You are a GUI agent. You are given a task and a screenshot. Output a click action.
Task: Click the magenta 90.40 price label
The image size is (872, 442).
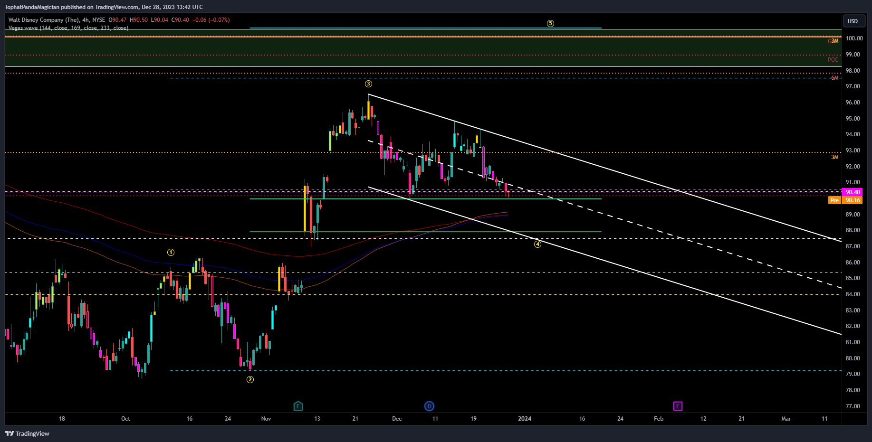853,192
